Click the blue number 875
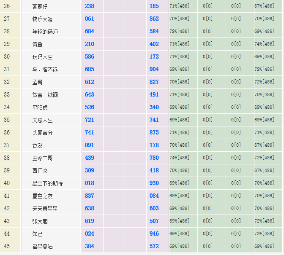Image resolution: width=284 pixels, height=255 pixels. click(154, 132)
